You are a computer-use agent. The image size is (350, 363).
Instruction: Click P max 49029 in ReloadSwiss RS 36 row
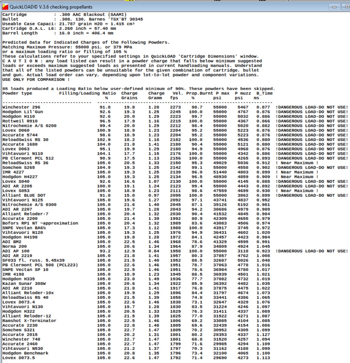220,163
